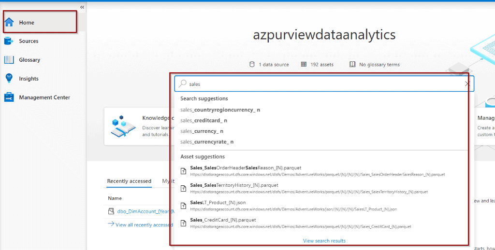Click the Home house icon
495x250 pixels.
tap(9, 22)
